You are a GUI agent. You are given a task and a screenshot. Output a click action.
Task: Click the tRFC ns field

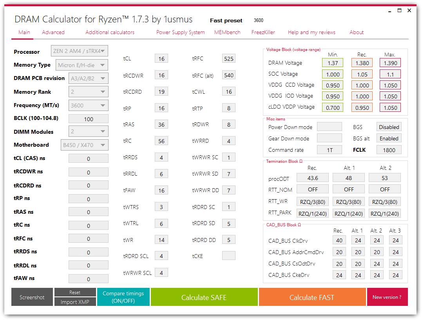(88, 238)
